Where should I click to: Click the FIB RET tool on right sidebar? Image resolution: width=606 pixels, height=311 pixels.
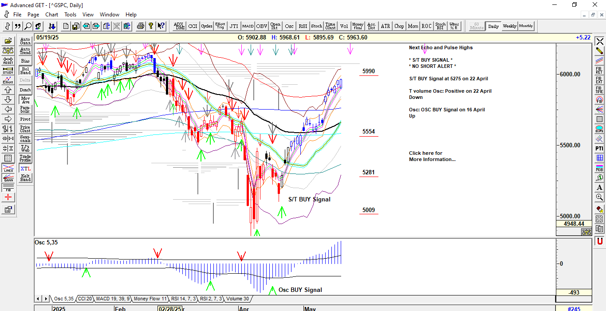[x=599, y=71]
